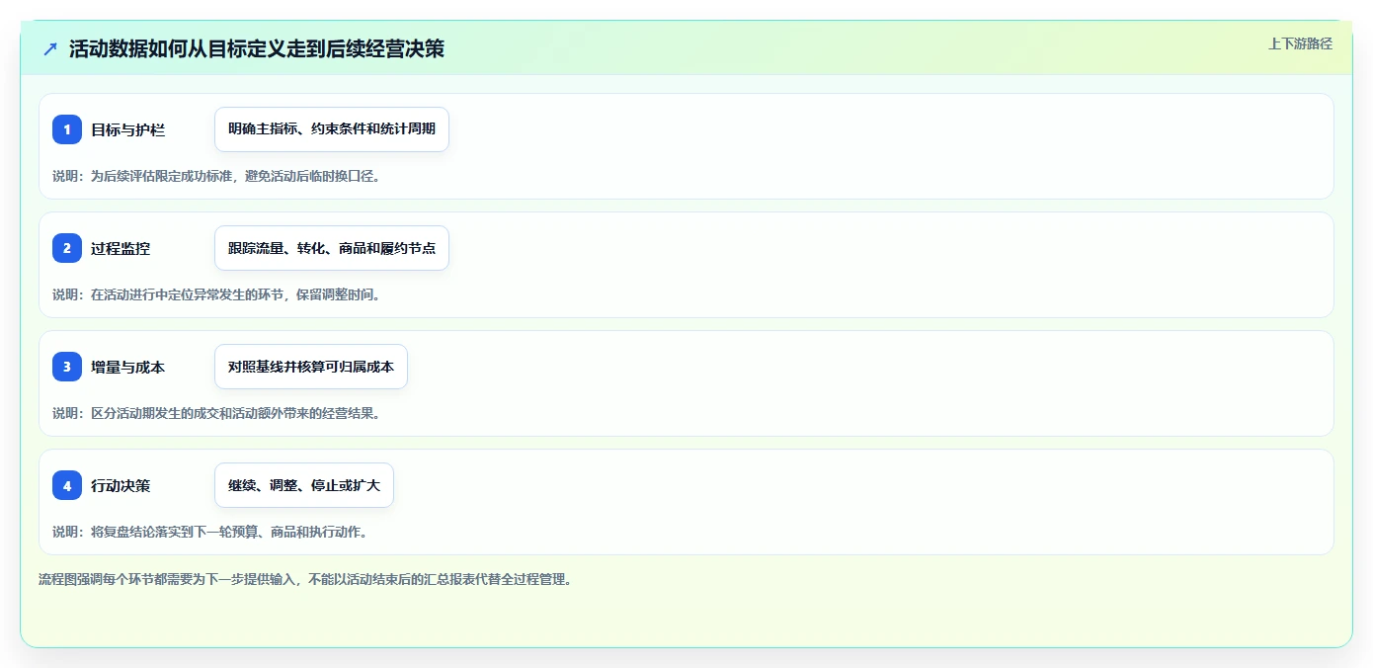
Task: Click step number badge 4
Action: pyautogui.click(x=67, y=485)
